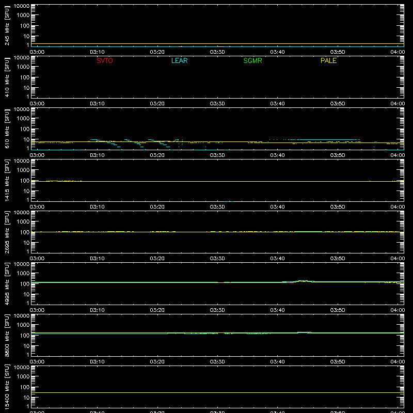This screenshot has width=413, height=413.
Task: Click the 03:30 tick below the 8800 MHz plot
Action: click(217, 362)
